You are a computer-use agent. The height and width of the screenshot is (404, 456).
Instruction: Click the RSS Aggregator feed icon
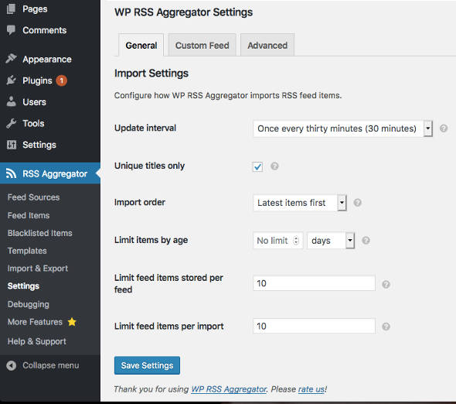[11, 173]
